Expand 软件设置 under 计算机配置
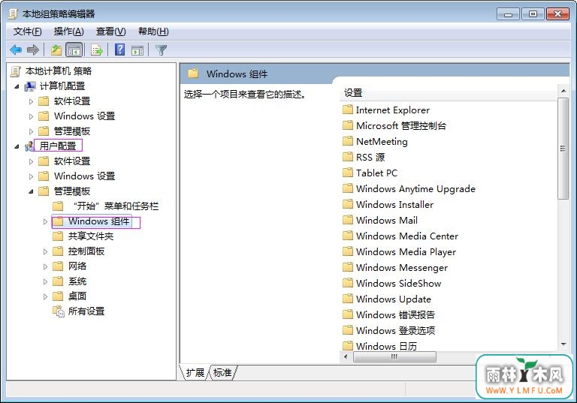This screenshot has height=403, width=577. [x=32, y=101]
